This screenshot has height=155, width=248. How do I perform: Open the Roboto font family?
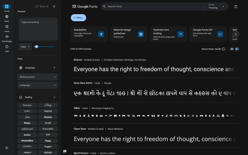[78, 60]
